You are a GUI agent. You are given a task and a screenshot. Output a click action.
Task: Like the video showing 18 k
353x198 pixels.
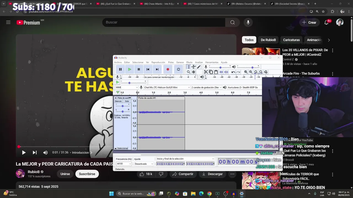(146, 174)
